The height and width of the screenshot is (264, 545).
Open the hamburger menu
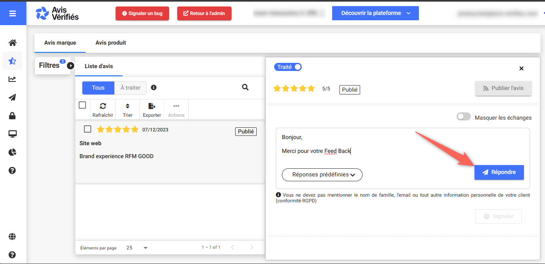click(x=13, y=13)
